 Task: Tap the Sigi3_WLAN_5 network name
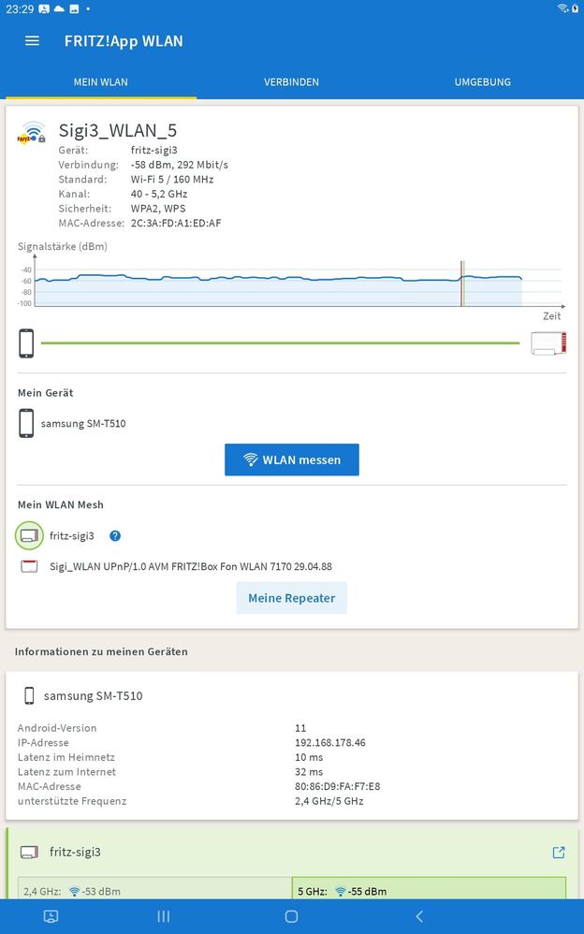click(117, 130)
